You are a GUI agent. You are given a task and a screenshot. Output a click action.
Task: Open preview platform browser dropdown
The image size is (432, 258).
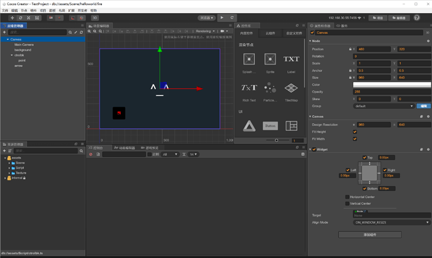click(207, 18)
